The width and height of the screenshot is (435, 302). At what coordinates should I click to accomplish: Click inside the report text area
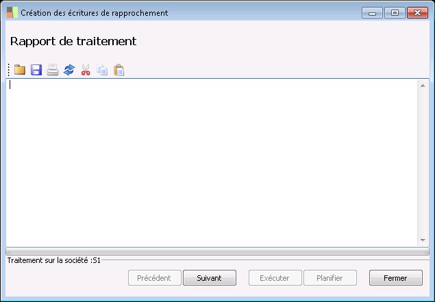[212, 163]
